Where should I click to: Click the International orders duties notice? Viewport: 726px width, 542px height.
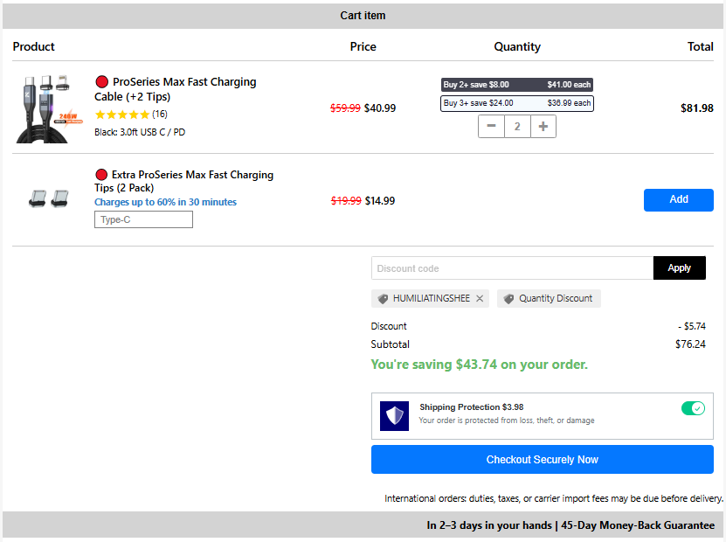click(x=554, y=498)
